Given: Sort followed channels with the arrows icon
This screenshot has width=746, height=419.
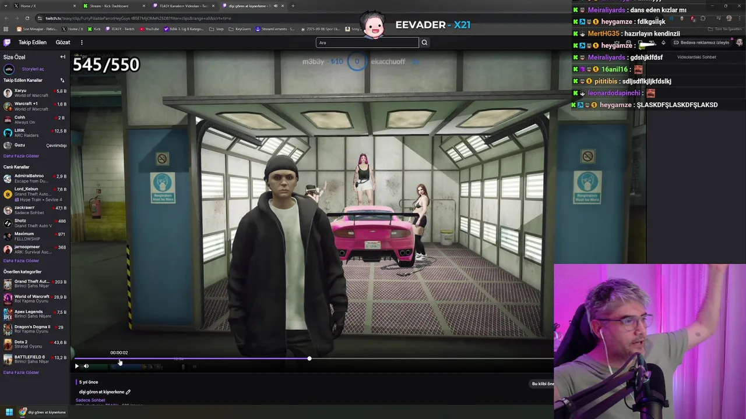Looking at the screenshot, I should coord(62,80).
